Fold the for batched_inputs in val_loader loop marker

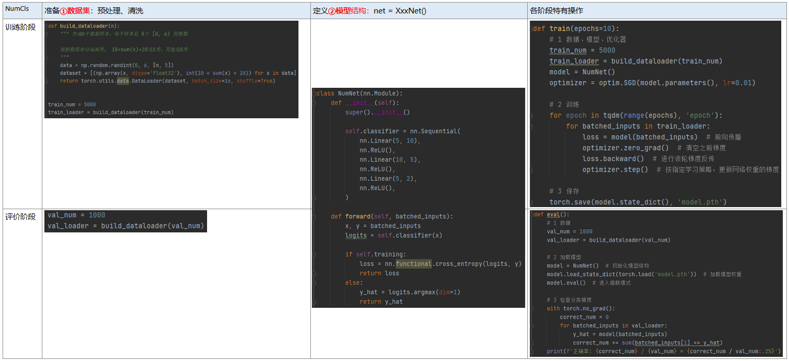pos(532,325)
